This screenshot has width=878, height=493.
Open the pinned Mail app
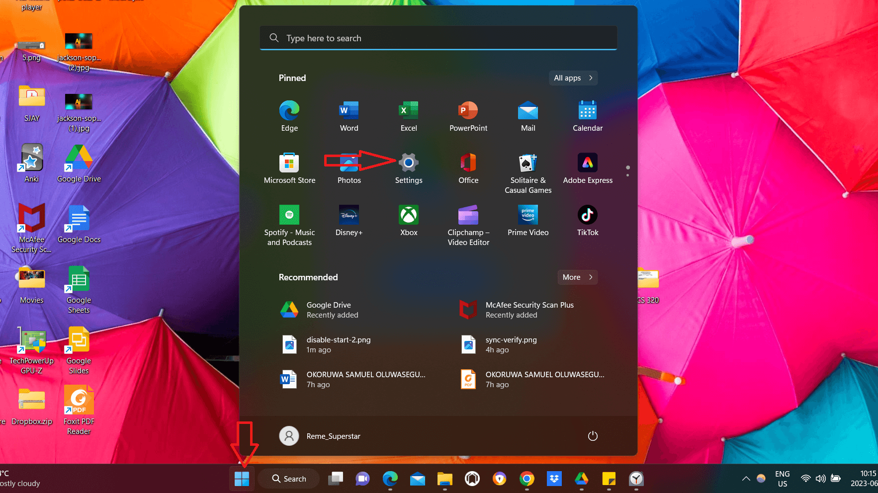[x=528, y=116]
